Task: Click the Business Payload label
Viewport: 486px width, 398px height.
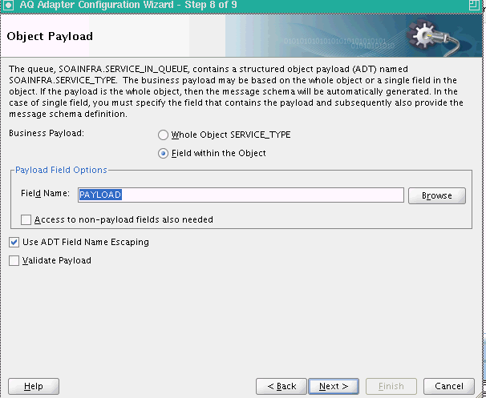Action: coord(47,133)
